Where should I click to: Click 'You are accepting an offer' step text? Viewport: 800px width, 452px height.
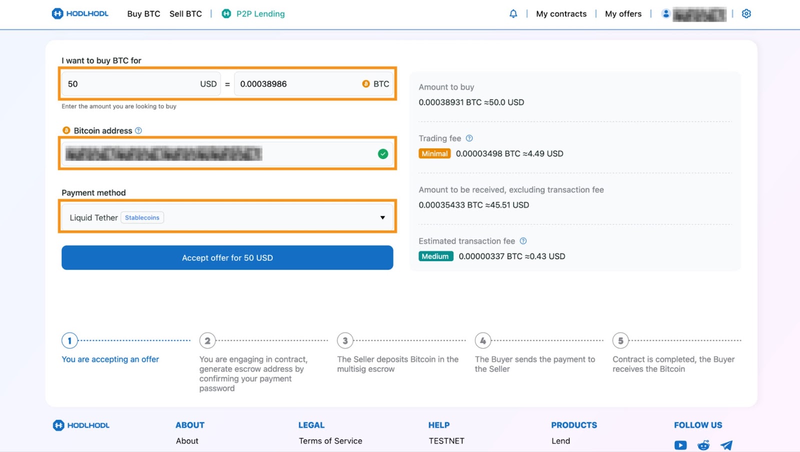[110, 359]
